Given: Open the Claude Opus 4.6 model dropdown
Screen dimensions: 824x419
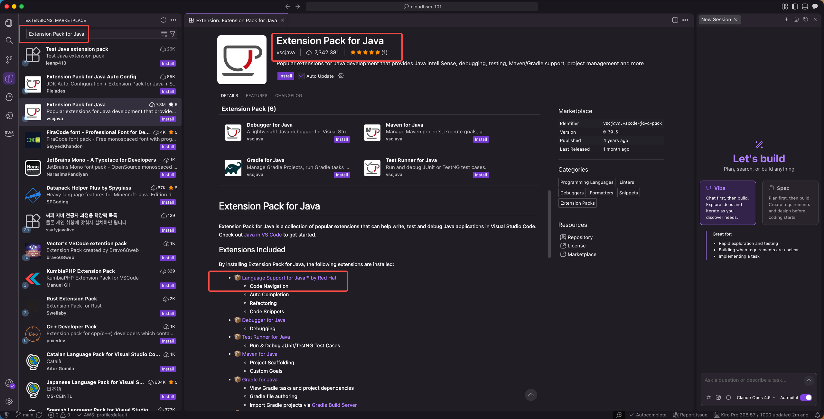Looking at the screenshot, I should pos(755,397).
